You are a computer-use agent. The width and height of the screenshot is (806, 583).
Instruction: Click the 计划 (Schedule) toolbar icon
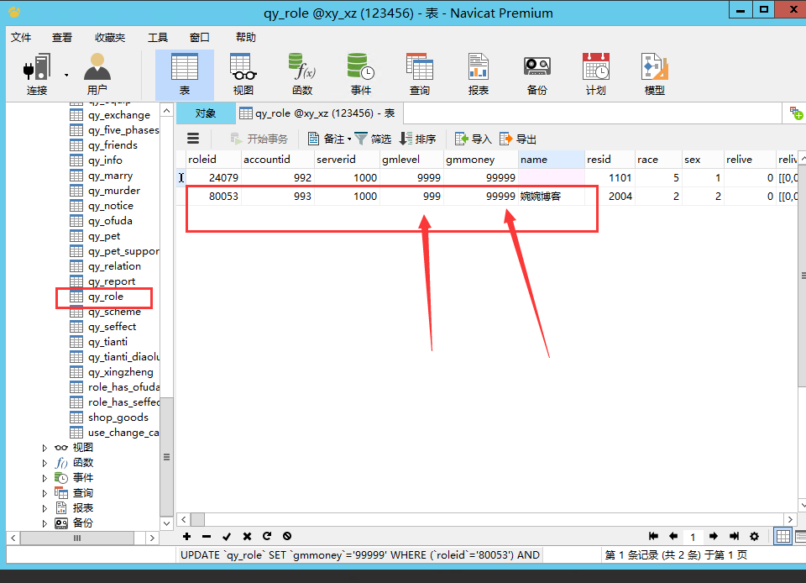pos(595,74)
